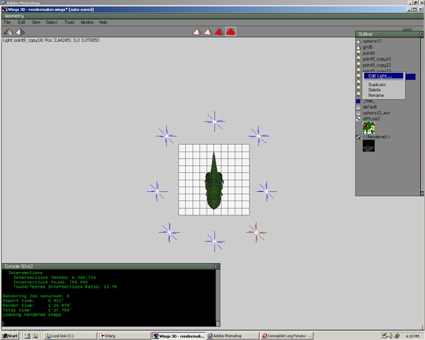Select edge selection mode pyramid icon

pos(208,32)
